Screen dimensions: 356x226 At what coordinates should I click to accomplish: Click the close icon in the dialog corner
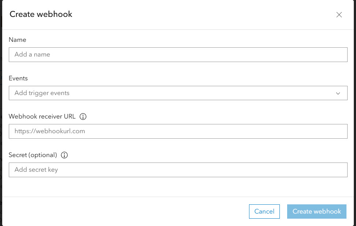[339, 15]
